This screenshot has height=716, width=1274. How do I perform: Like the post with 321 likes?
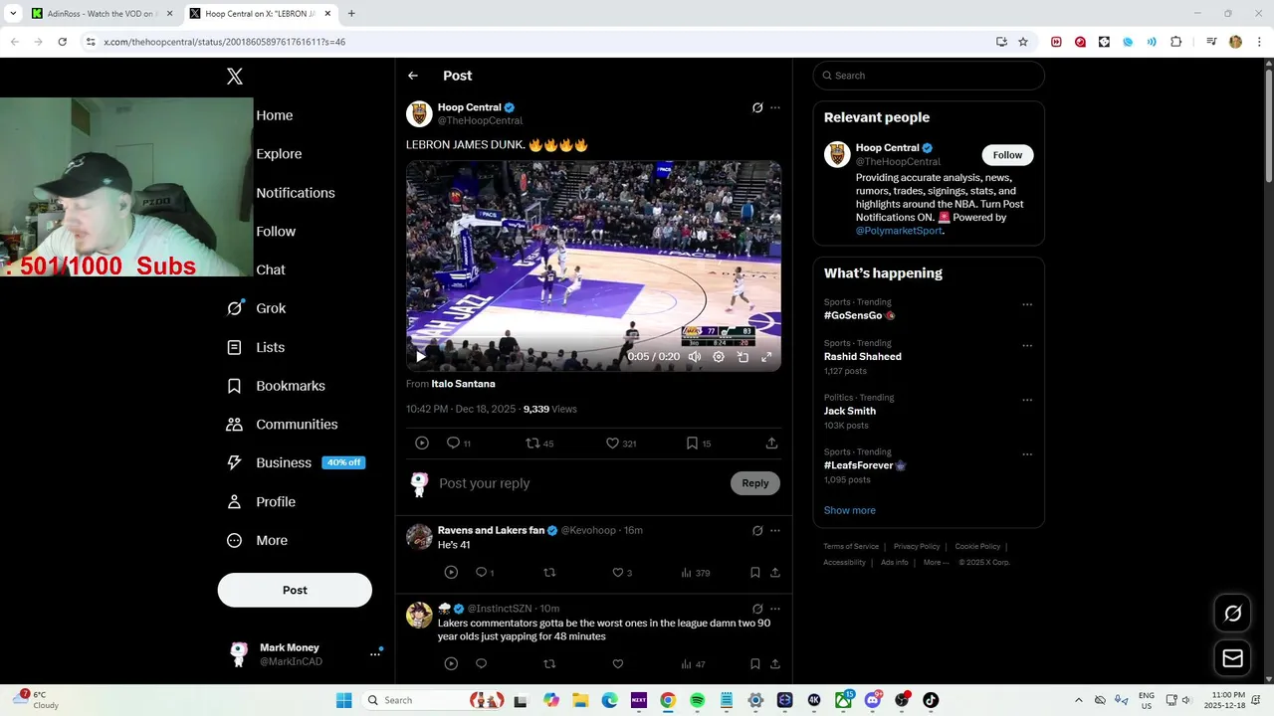pyautogui.click(x=621, y=444)
